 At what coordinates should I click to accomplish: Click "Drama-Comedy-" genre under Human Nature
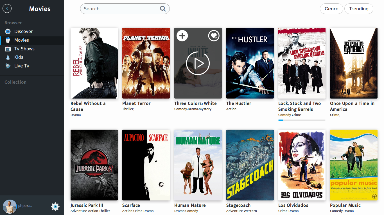[187, 211]
